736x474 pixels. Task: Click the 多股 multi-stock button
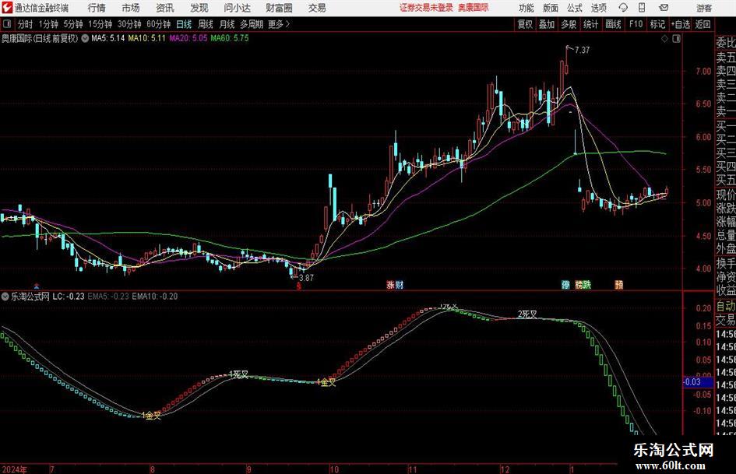click(x=569, y=24)
